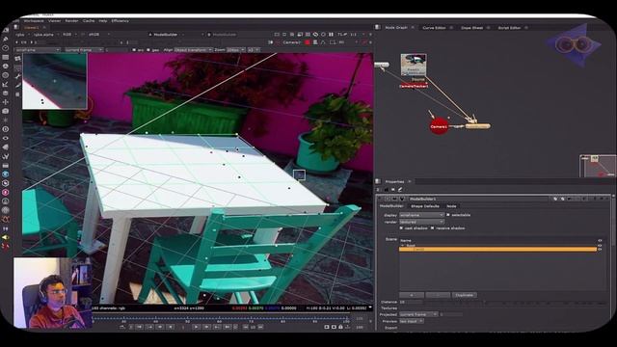The height and width of the screenshot is (347, 617).
Task: Switch to the Script Editor tab
Action: click(x=509, y=28)
